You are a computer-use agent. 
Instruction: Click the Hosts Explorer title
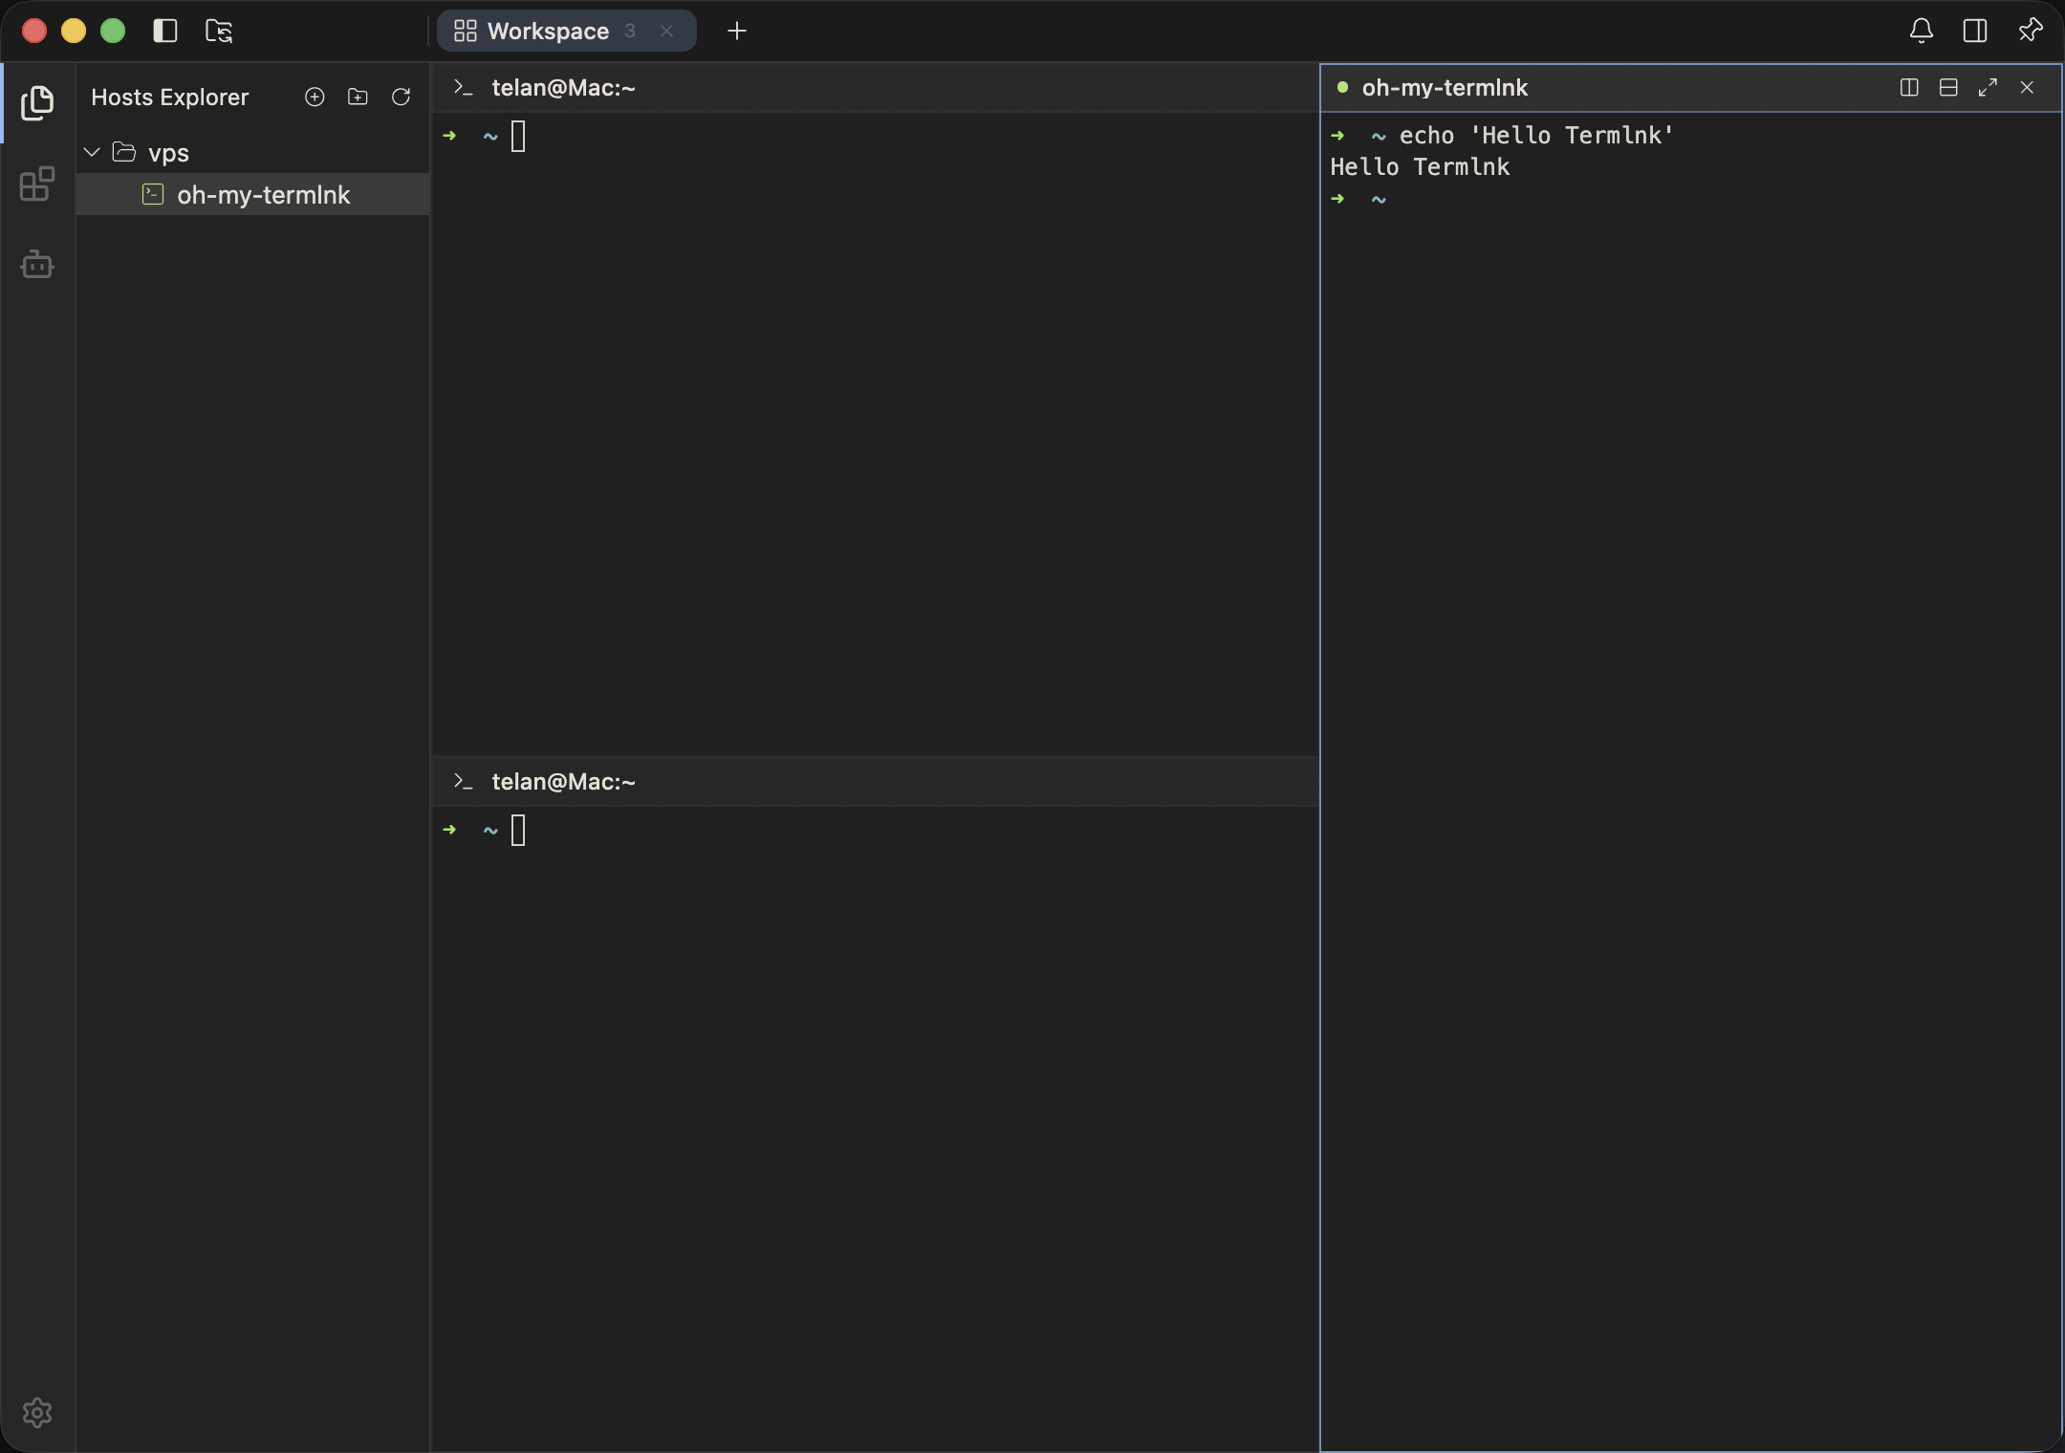(x=169, y=97)
